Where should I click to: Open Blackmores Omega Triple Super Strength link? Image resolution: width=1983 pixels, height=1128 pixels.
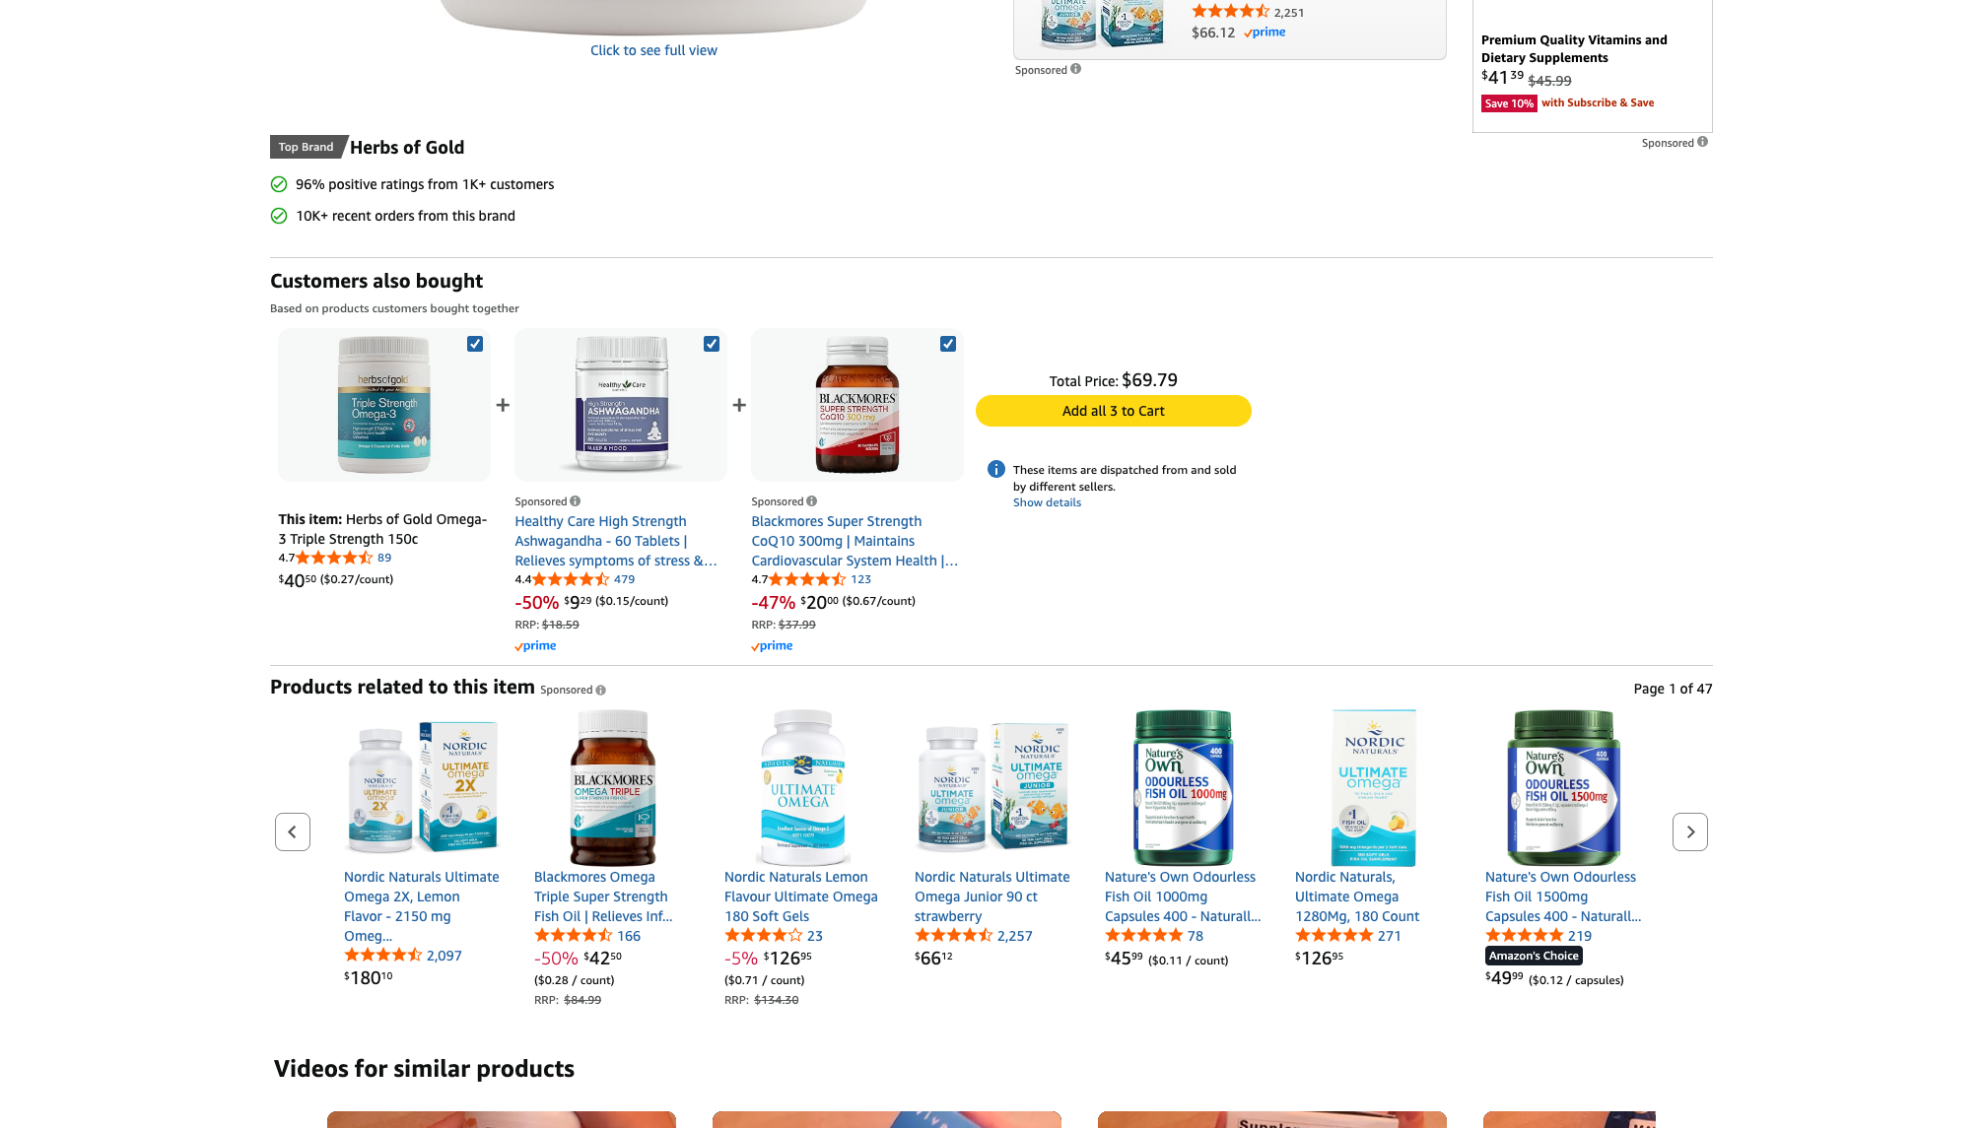click(x=602, y=896)
